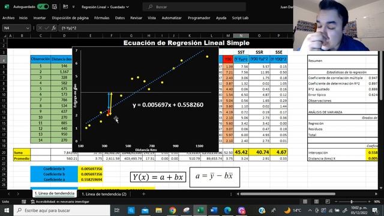
Task: Click the save icon beside Autoguardado
Action: [55, 7]
